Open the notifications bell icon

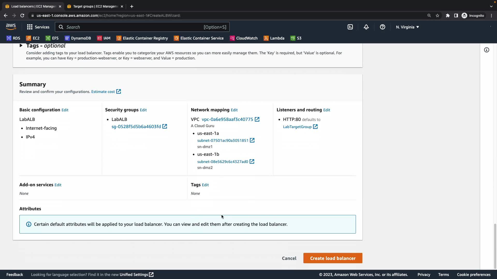(366, 27)
